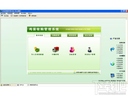Click the 关于宏达 section heading

(x=122, y=71)
